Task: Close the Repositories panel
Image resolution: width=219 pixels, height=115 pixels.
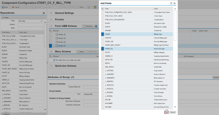Action: pos(44,13)
